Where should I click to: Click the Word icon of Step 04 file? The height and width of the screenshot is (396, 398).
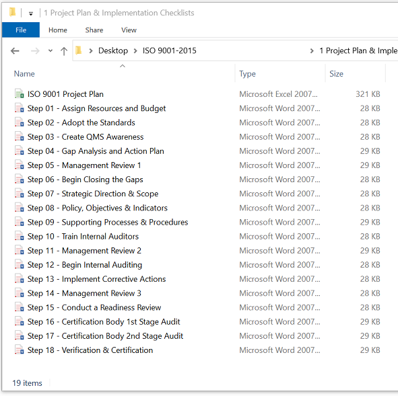pyautogui.click(x=20, y=151)
